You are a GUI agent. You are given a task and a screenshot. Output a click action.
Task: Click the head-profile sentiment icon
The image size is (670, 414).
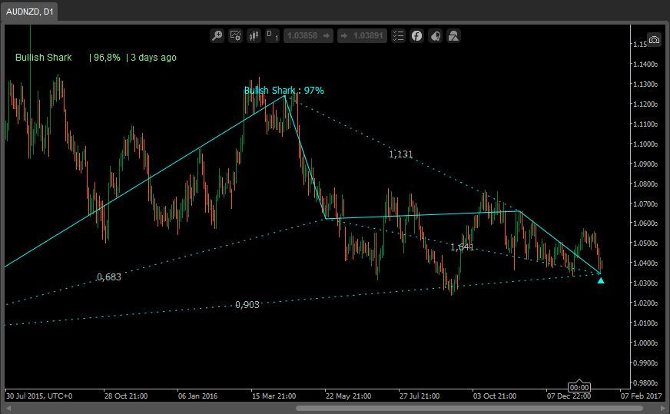point(436,35)
